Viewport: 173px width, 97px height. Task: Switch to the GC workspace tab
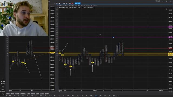click(23, 96)
